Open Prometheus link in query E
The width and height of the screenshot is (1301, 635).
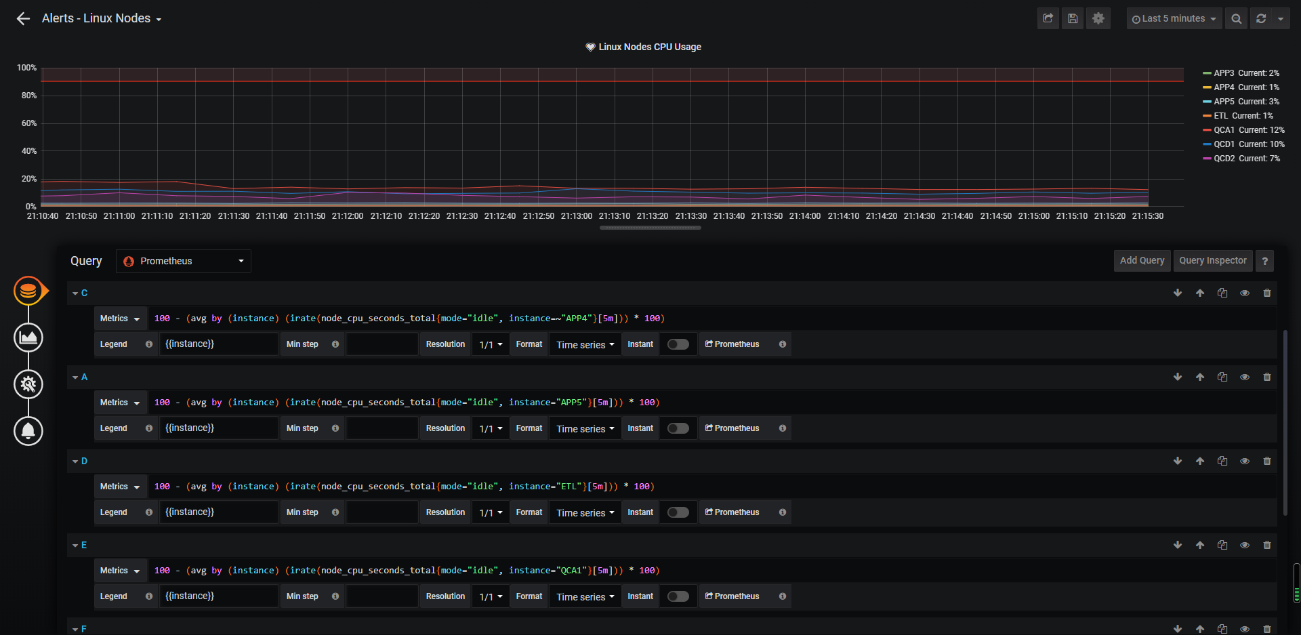click(732, 596)
